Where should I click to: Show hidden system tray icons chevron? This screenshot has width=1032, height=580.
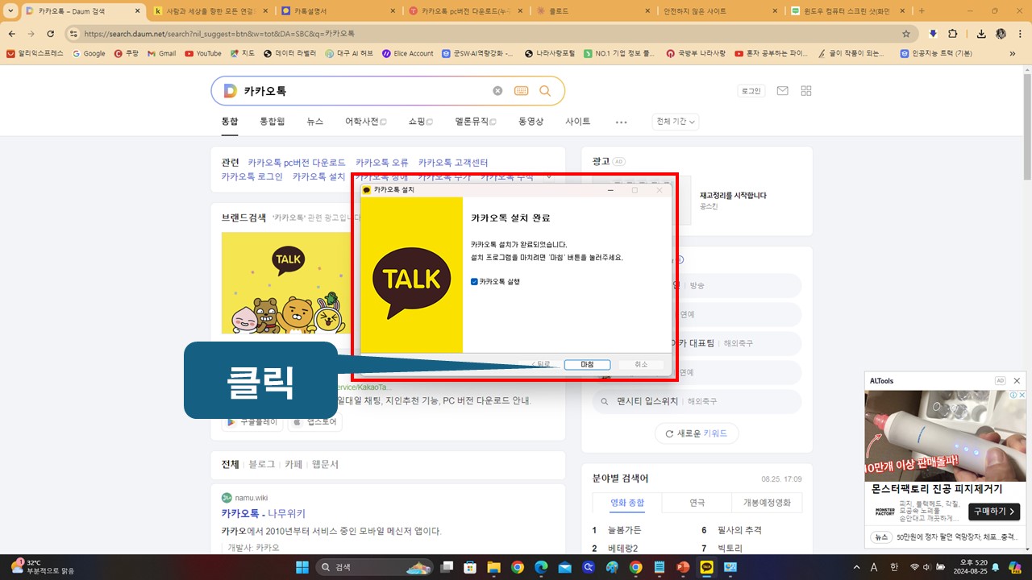click(x=856, y=567)
